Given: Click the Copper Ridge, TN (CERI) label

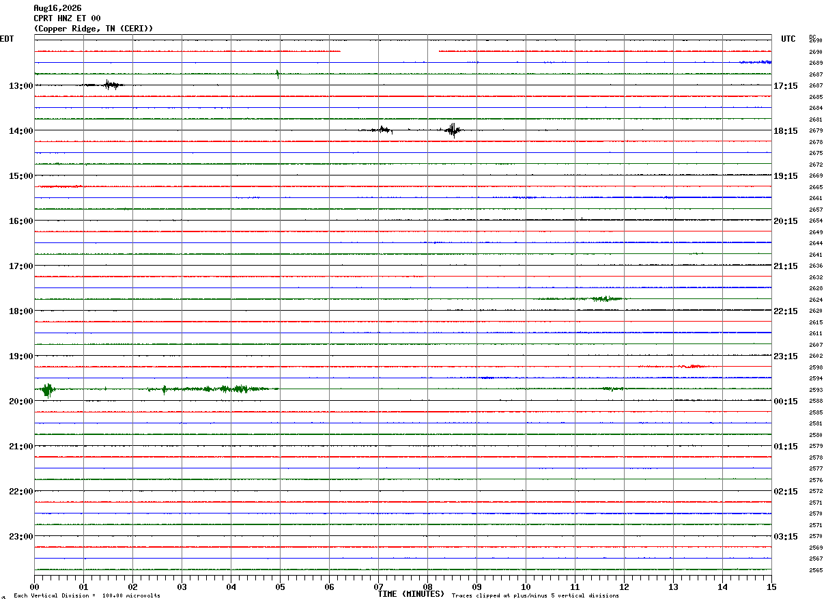Looking at the screenshot, I should 94,29.
